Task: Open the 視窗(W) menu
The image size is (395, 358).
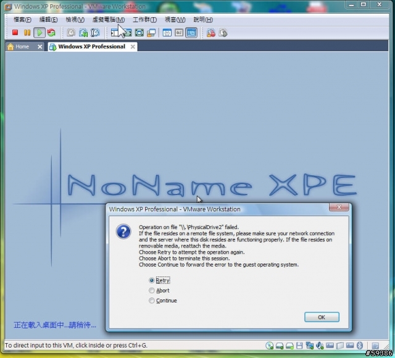Action: click(x=175, y=20)
